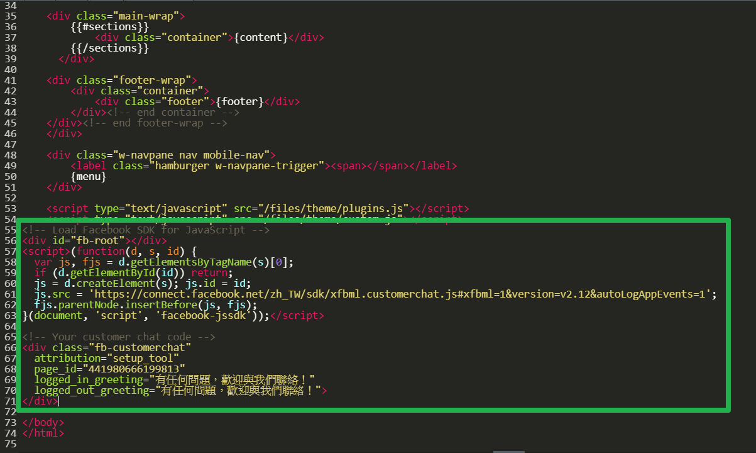The image size is (756, 453).
Task: Click line number 72 in the gutter
Action: 11,411
